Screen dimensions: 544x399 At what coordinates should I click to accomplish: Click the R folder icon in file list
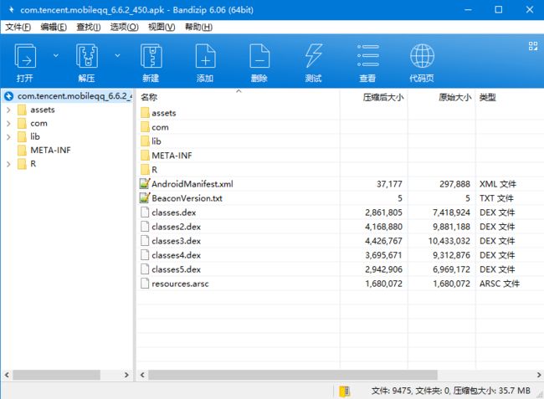click(x=145, y=170)
